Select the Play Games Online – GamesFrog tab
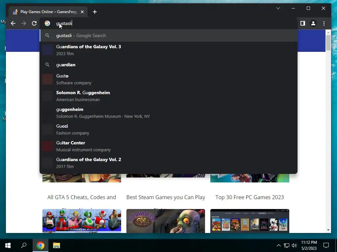337x252 pixels. click(48, 12)
